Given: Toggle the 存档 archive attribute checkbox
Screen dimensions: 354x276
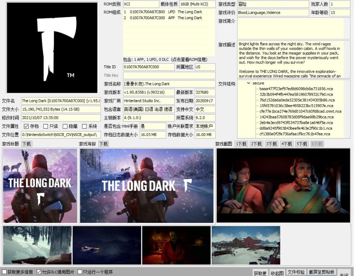Looking at the screenshot, I should [26, 126].
